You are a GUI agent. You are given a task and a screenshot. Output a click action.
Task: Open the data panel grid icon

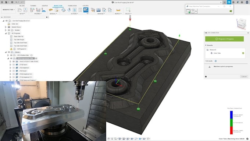click(x=2, y=2)
